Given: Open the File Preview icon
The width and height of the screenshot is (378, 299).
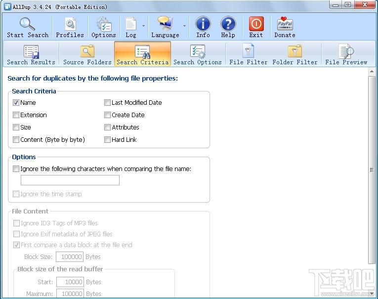Looking at the screenshot, I should 346,51.
